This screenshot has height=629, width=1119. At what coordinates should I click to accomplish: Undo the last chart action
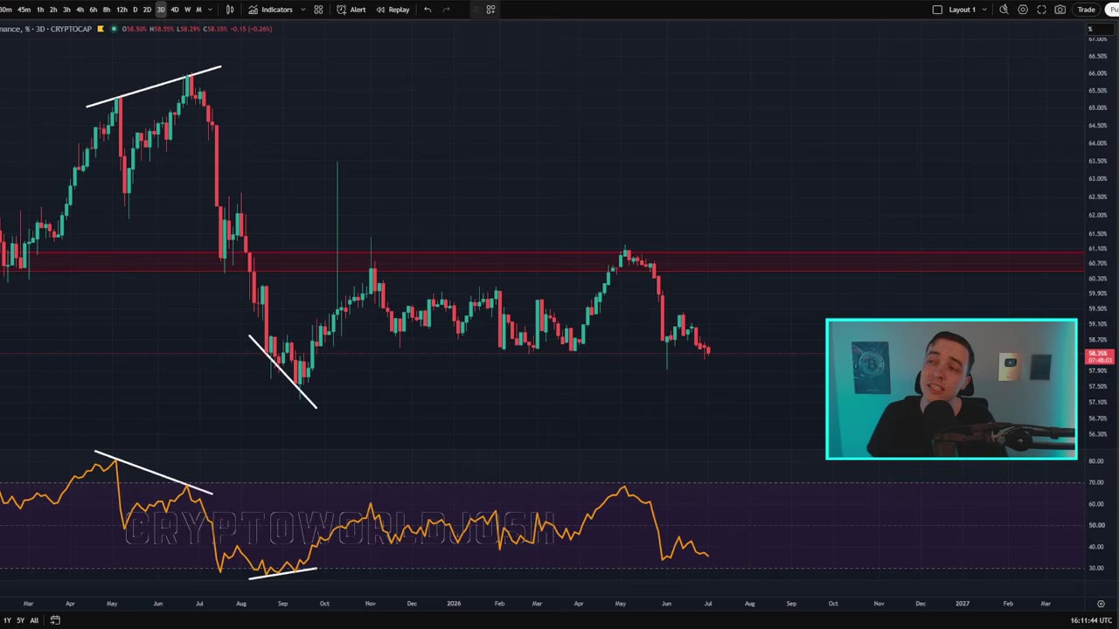427,10
